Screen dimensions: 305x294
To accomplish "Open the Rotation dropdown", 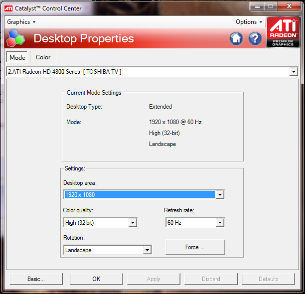I will (107, 250).
